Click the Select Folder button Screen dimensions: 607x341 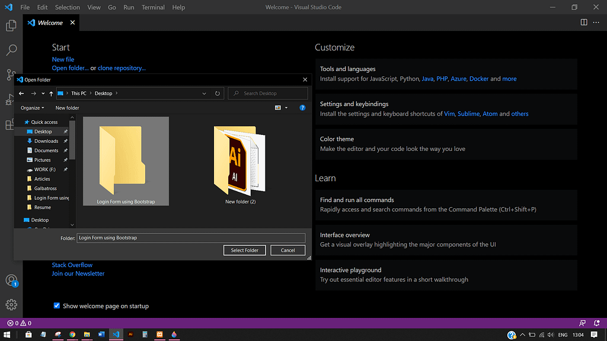[x=245, y=250]
